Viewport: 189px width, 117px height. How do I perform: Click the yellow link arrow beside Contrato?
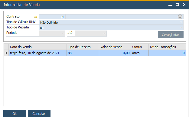36,17
